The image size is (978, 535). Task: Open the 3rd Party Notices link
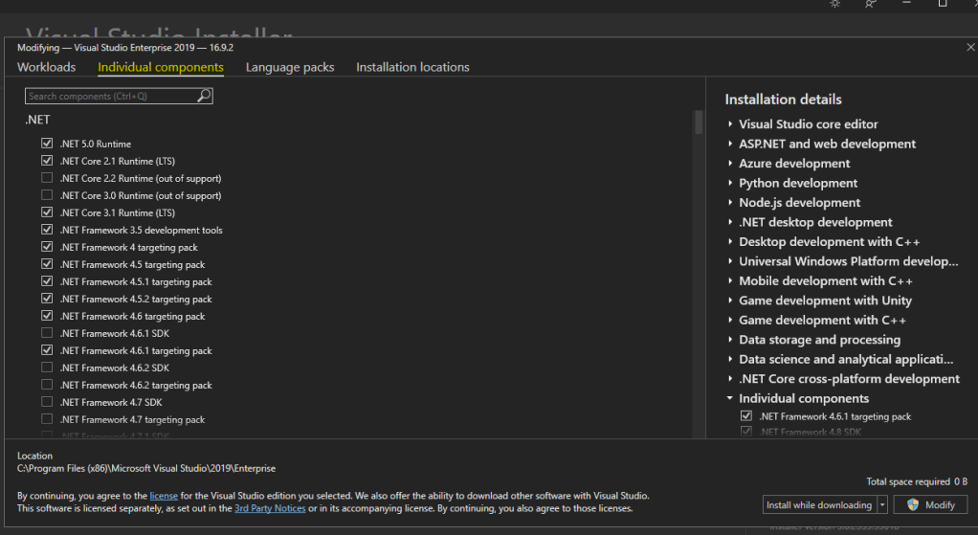click(270, 508)
